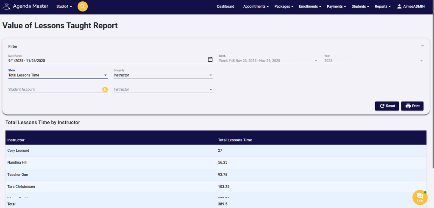The width and height of the screenshot is (434, 208).
Task: Open the Payments menu
Action: 336,6
